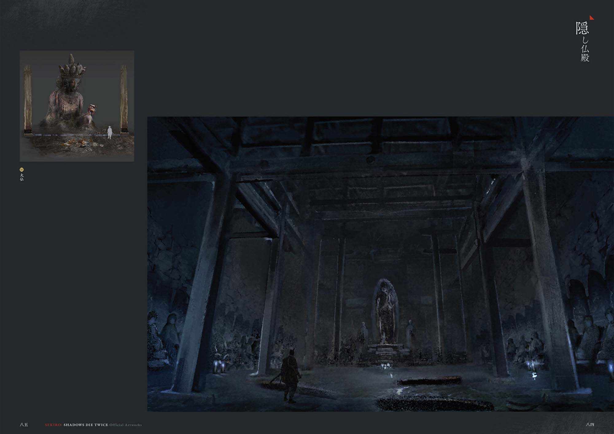Click page number 八五 at bottom left
614x434 pixels.
(x=24, y=425)
